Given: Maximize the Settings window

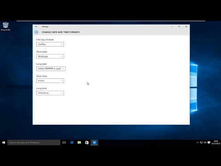Looking at the screenshot, I should [179, 27].
